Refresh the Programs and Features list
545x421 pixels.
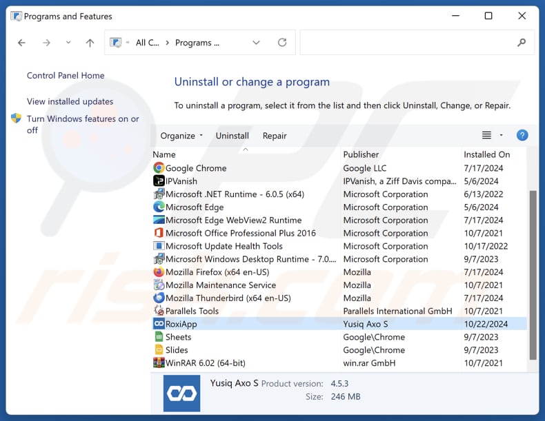[282, 43]
